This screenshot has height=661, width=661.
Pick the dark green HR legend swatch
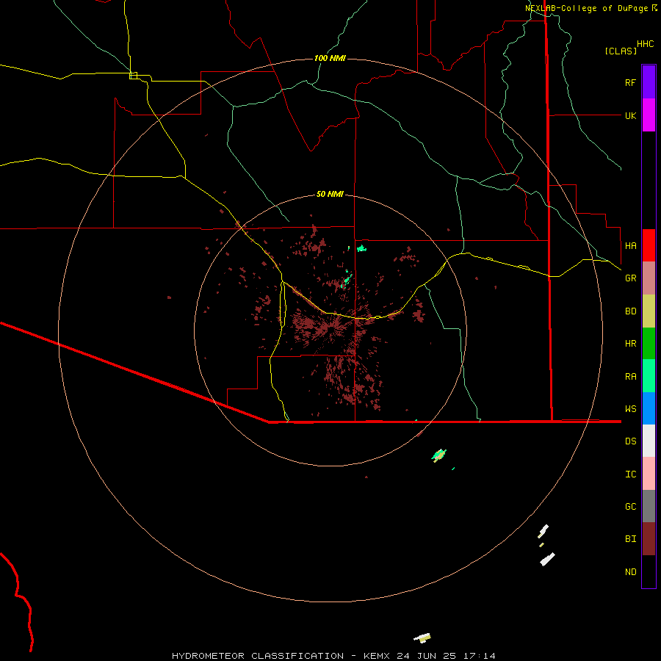point(649,343)
